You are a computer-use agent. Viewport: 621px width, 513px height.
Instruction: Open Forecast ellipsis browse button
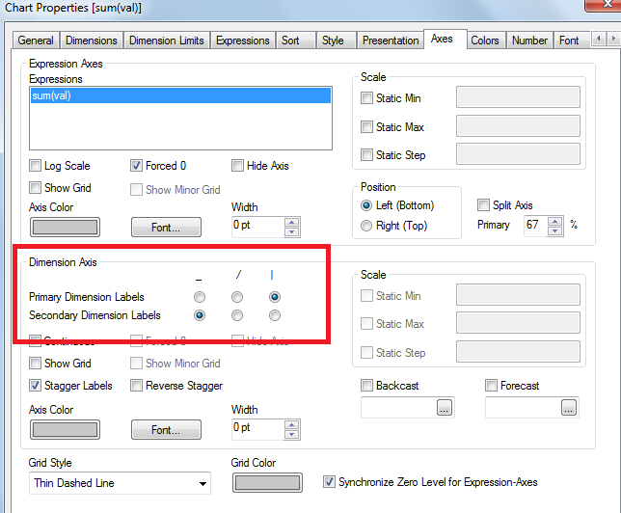(x=569, y=408)
